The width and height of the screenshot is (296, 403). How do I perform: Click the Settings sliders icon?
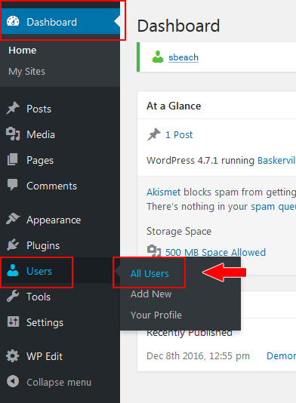click(13, 321)
